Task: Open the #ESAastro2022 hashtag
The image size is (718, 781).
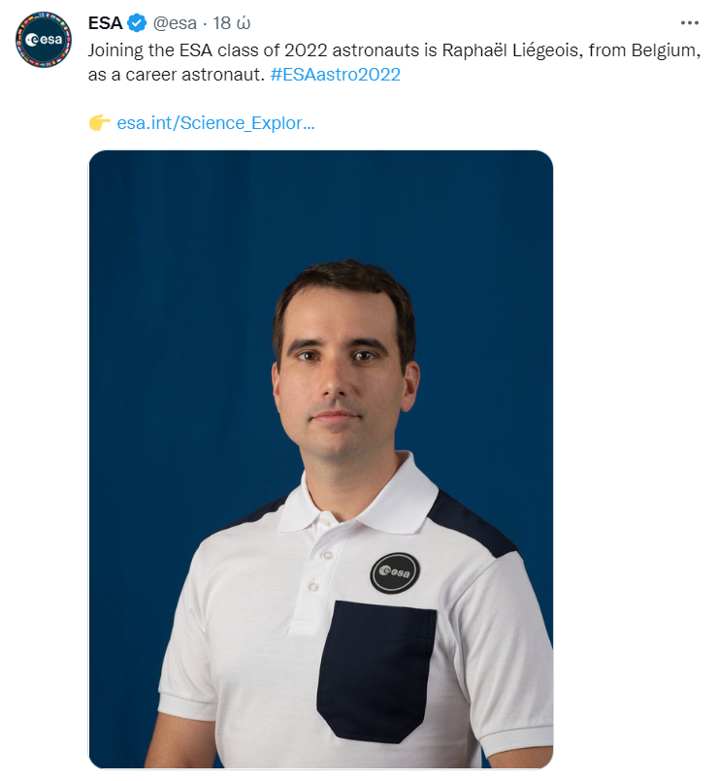Action: click(335, 75)
